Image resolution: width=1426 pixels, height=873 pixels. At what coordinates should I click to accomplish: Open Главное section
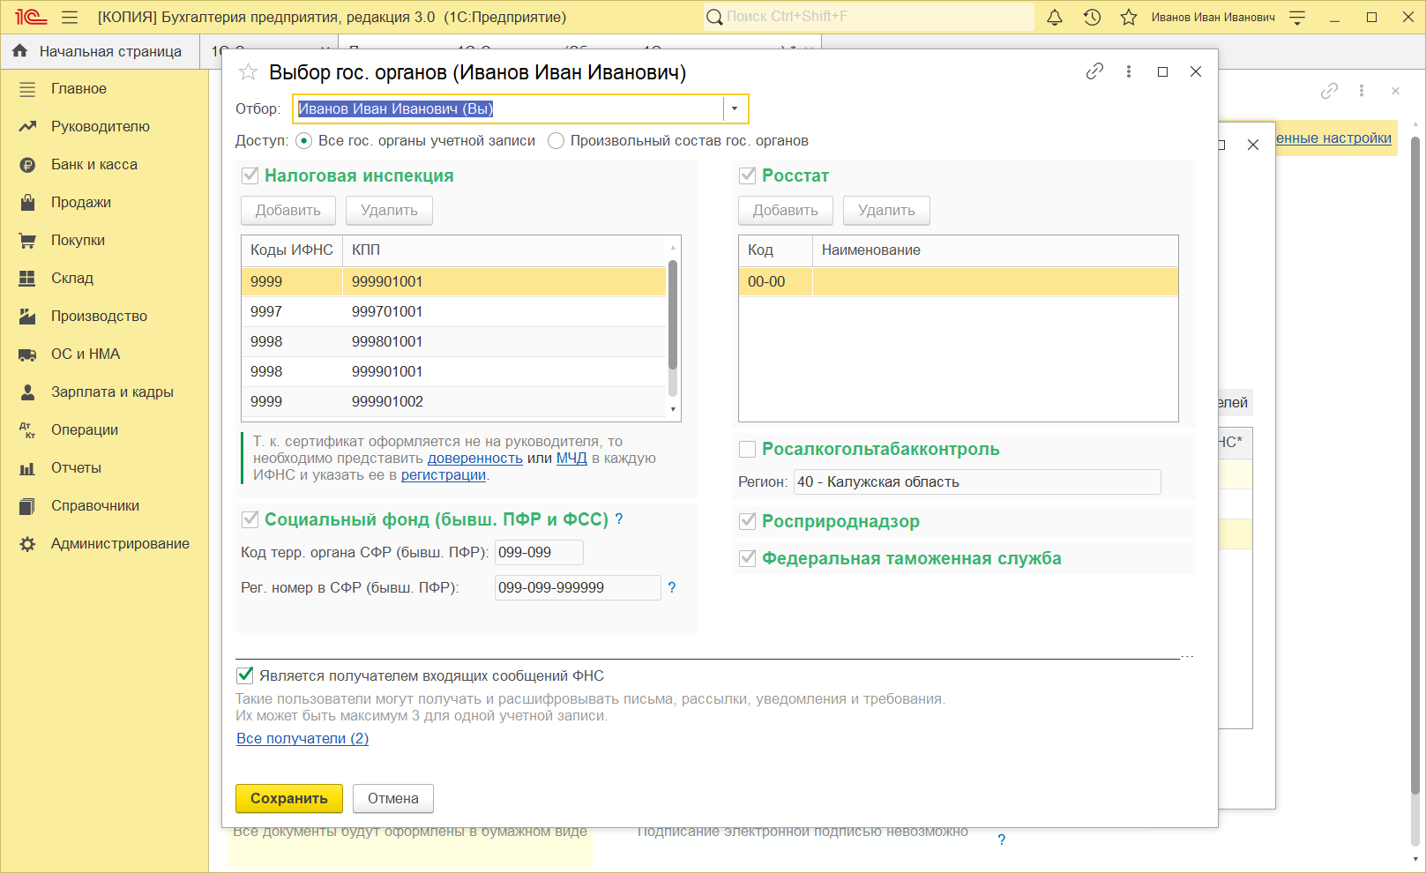[x=78, y=89]
